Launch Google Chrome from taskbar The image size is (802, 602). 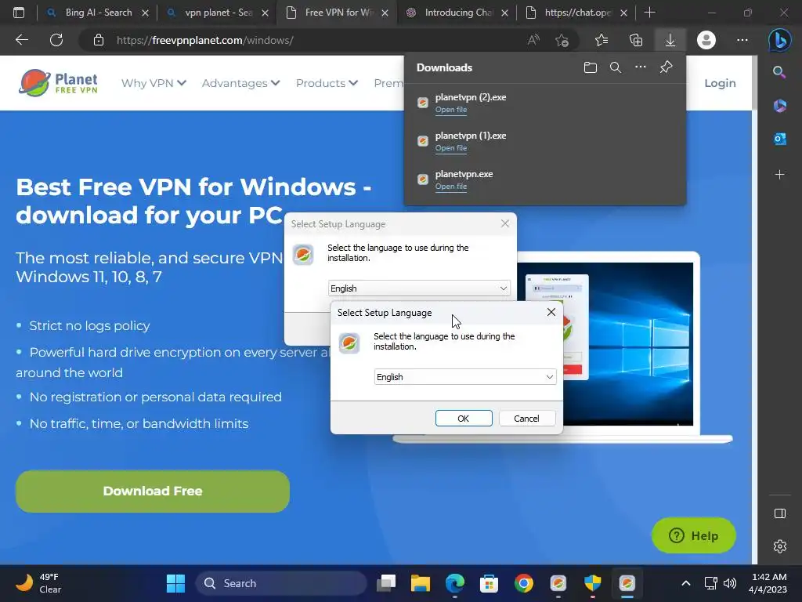click(524, 583)
